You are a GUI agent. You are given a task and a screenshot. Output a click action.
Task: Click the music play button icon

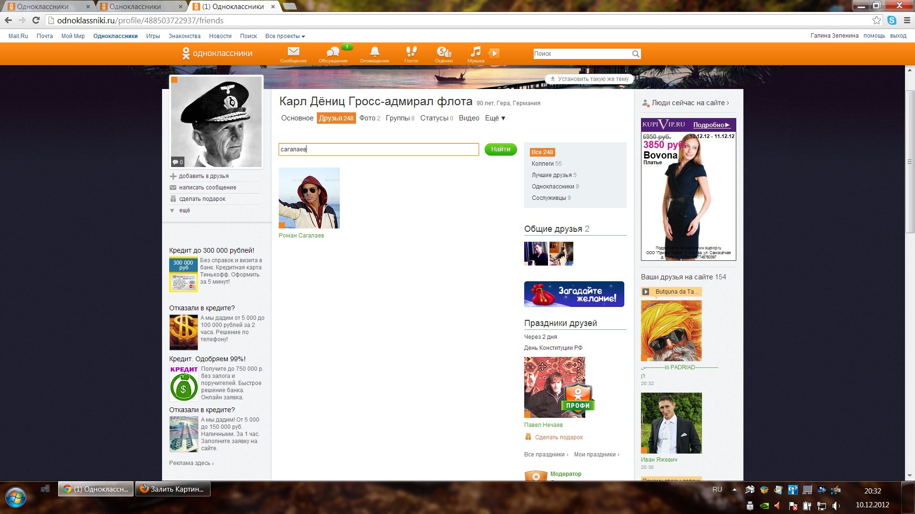tap(495, 53)
